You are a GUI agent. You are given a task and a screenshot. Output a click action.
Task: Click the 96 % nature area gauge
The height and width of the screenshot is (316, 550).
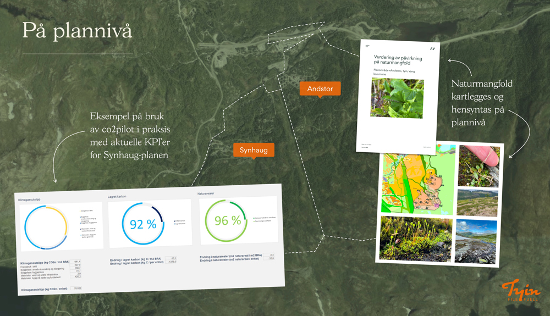pyautogui.click(x=228, y=220)
